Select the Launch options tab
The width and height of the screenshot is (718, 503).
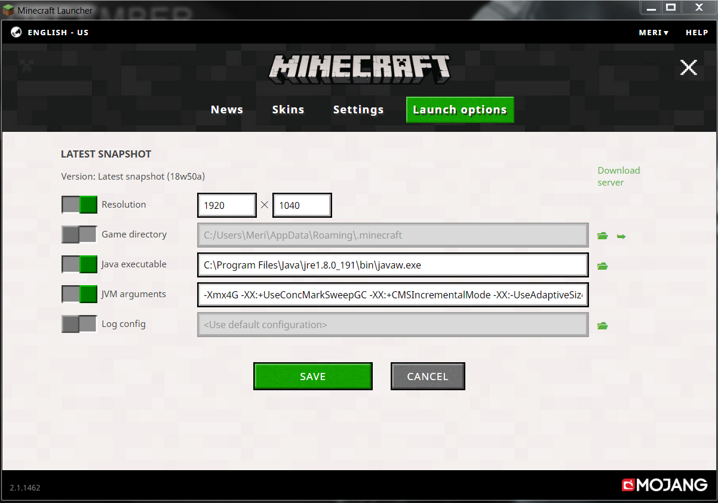(460, 110)
